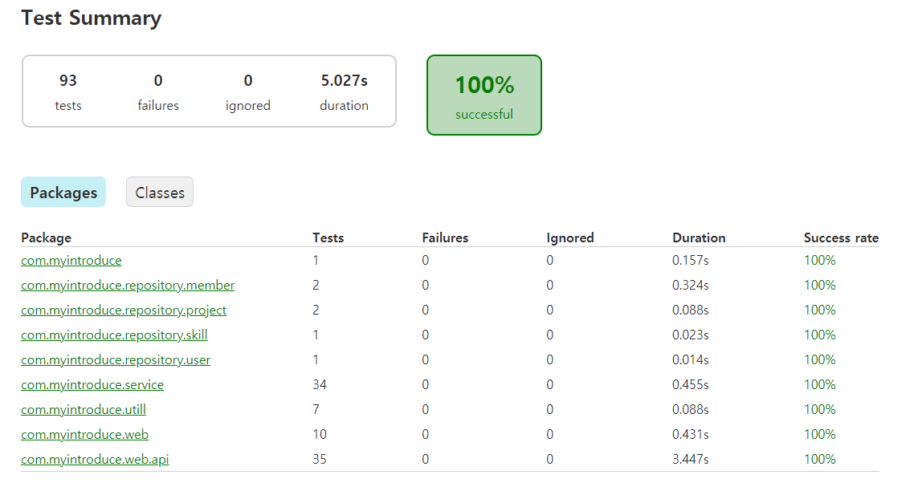Open com.myintroduce.utill package link
The image size is (914, 495).
tap(84, 410)
